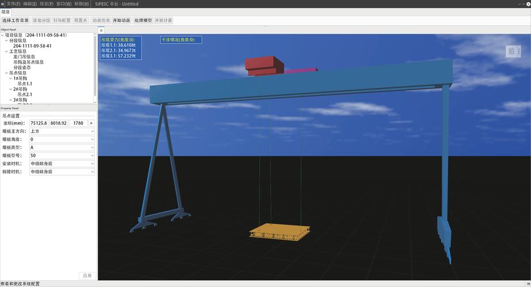Viewport: 531px width, 287px height.
Task: Click arrow button beside coordinate fields
Action: (x=91, y=123)
